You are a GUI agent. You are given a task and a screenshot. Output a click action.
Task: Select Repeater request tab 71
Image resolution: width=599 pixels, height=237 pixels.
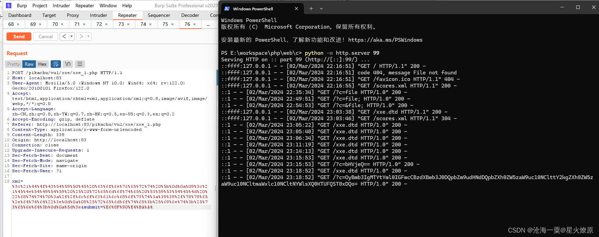77,24
